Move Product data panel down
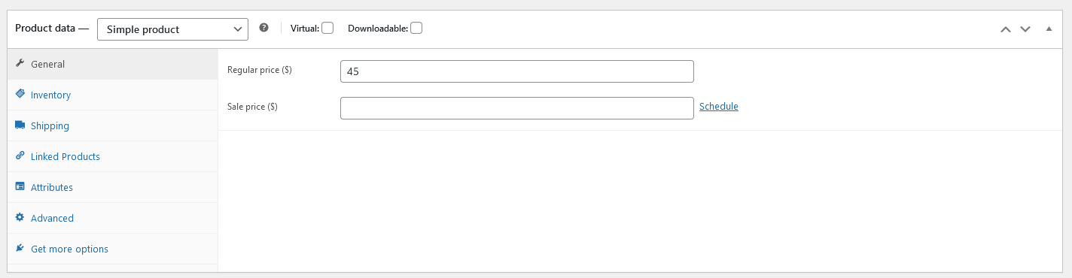 click(1025, 29)
